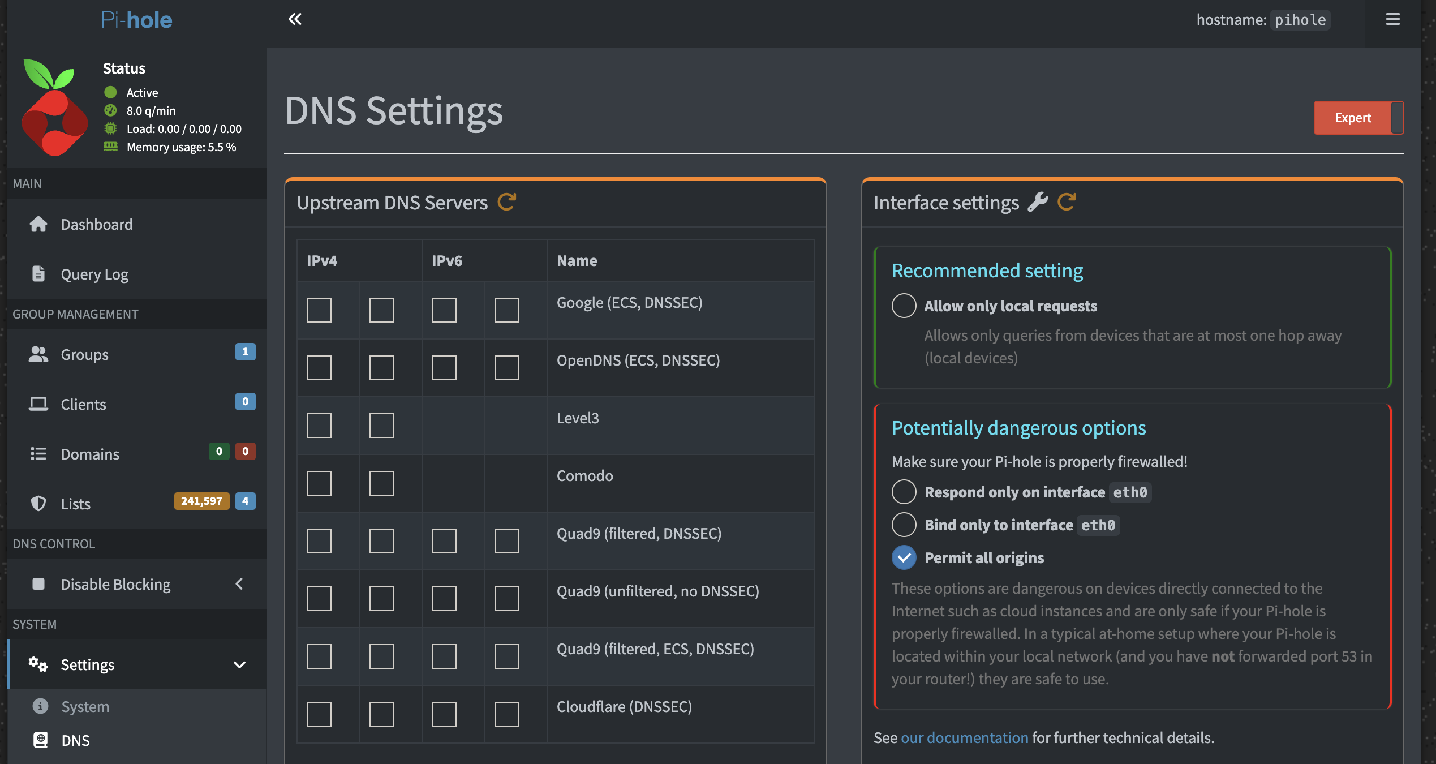Click the Pi-hole raspberry logo
Viewport: 1436px width, 764px height.
[54, 108]
